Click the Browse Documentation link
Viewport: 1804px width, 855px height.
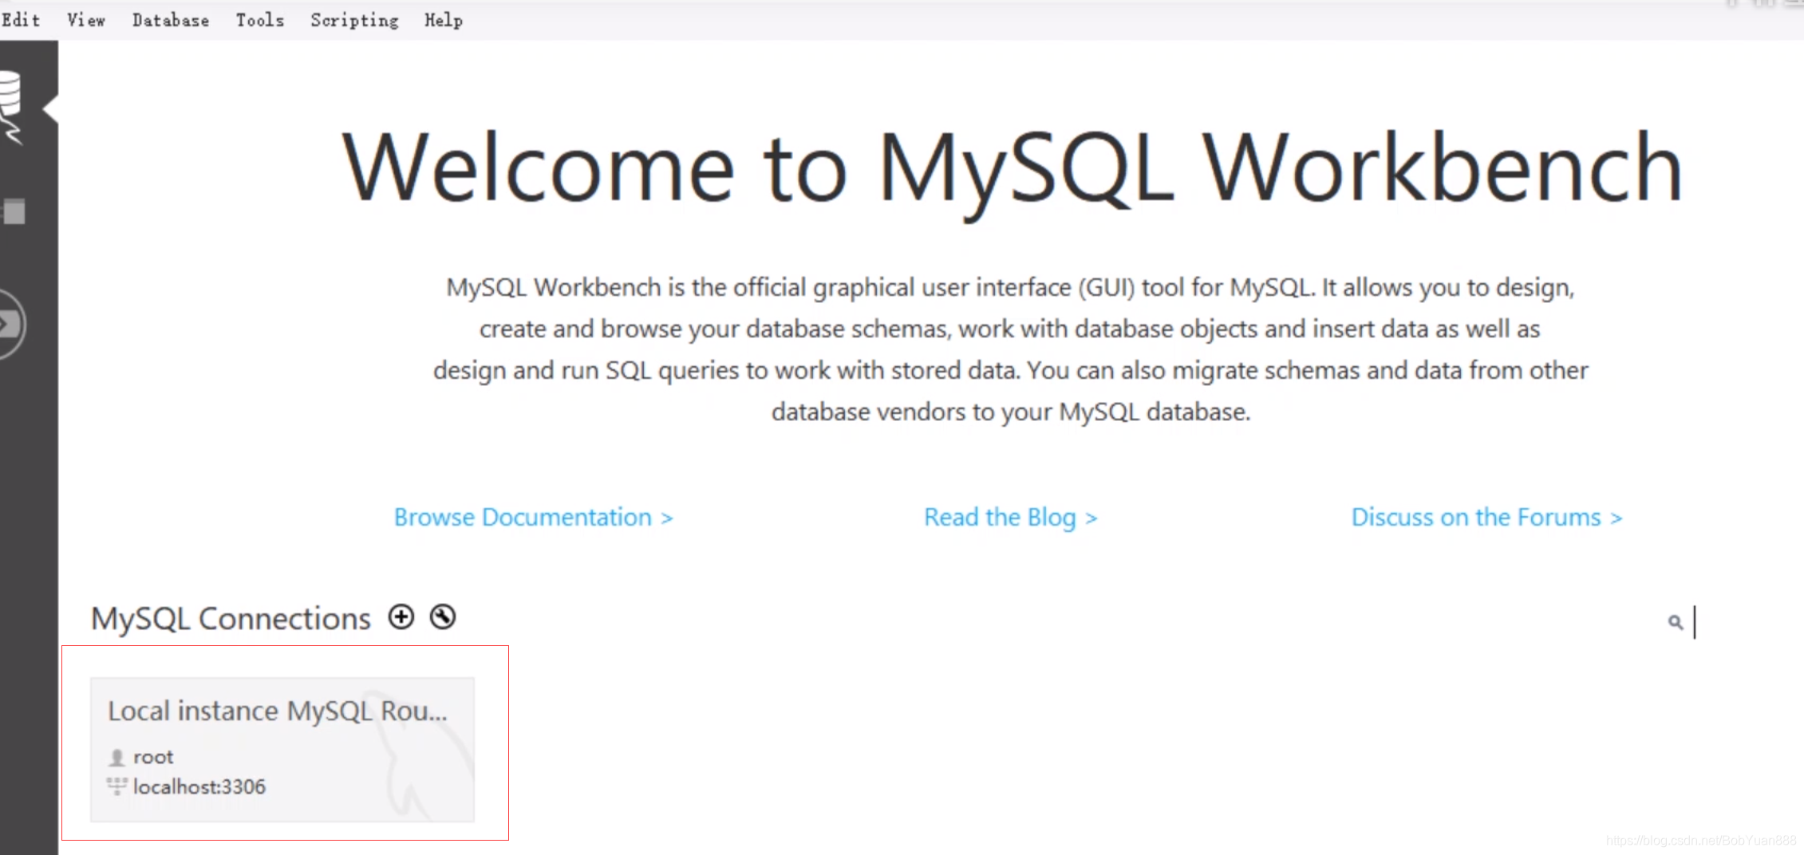tap(534, 517)
